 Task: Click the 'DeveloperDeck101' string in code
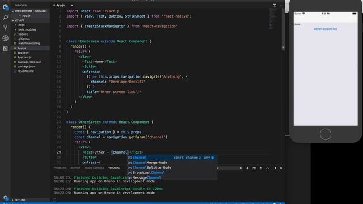tap(127, 82)
